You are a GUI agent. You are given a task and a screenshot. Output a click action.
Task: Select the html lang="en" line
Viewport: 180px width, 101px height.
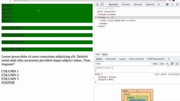point(106,12)
